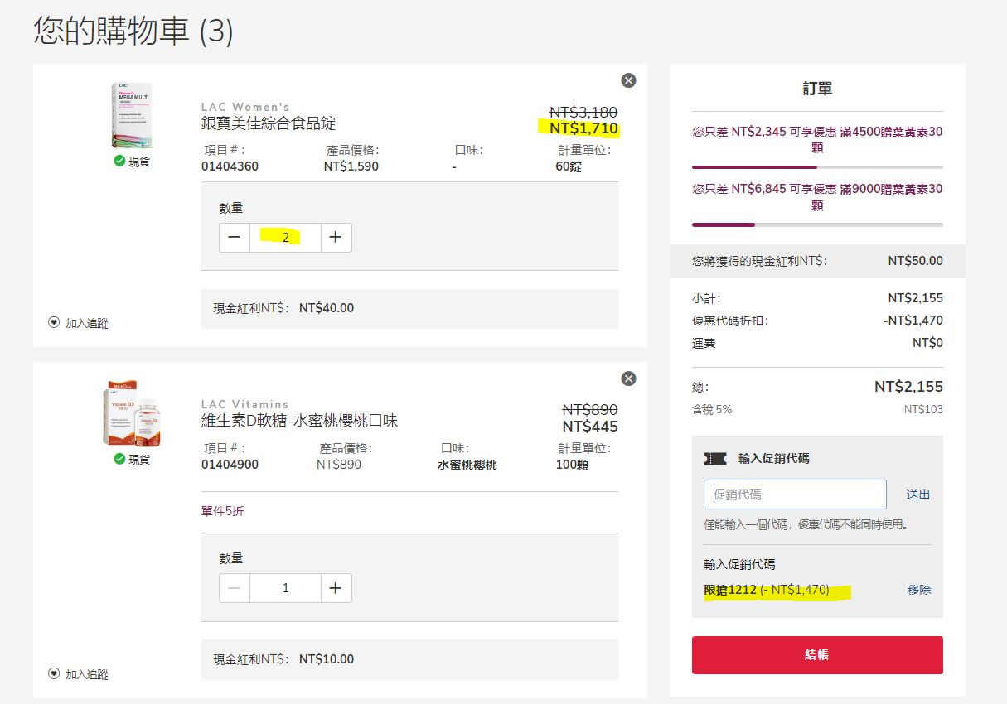The width and height of the screenshot is (1007, 704).
Task: Open the LAC Women's Mega Multi product image
Action: (131, 115)
